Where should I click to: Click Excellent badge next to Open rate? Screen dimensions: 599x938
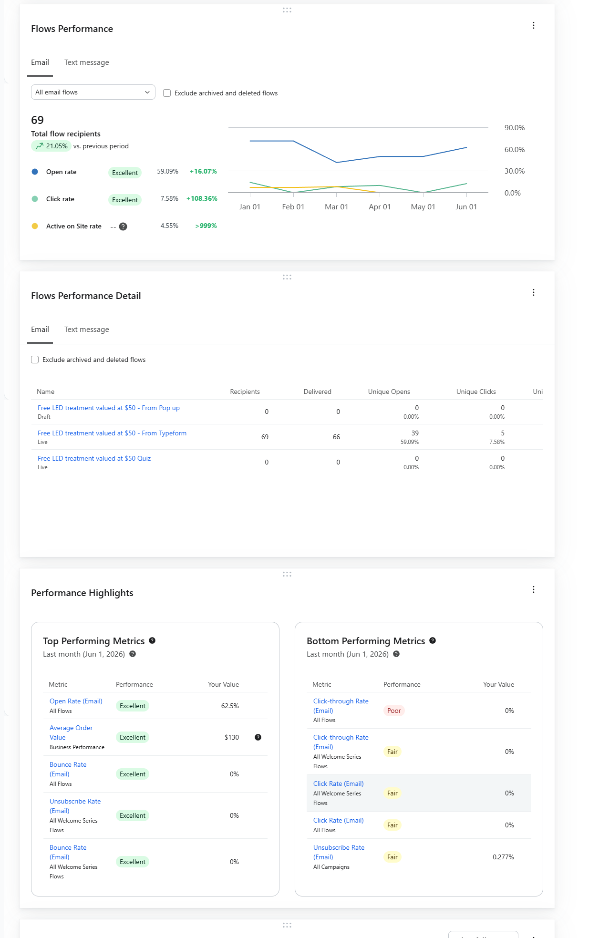point(125,173)
